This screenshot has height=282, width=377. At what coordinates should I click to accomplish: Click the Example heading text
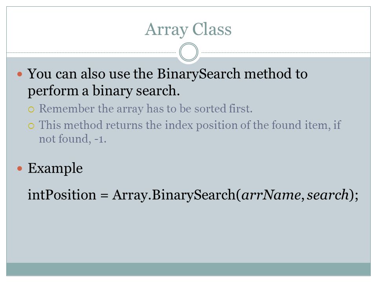[55, 168]
